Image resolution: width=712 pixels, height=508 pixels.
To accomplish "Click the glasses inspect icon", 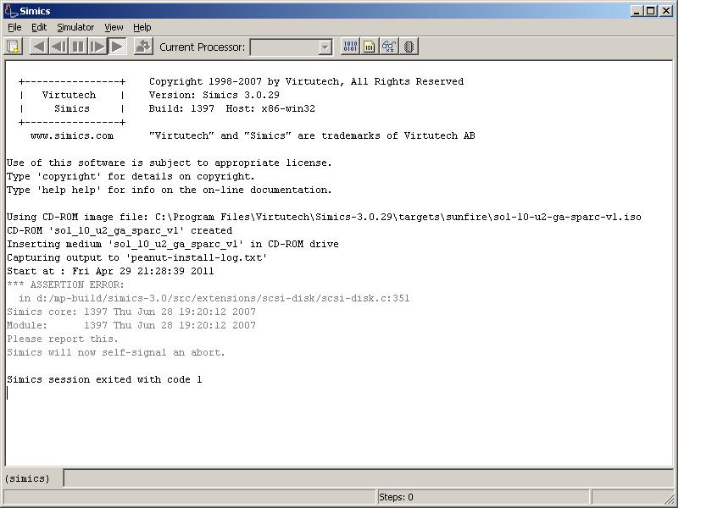I will (389, 47).
